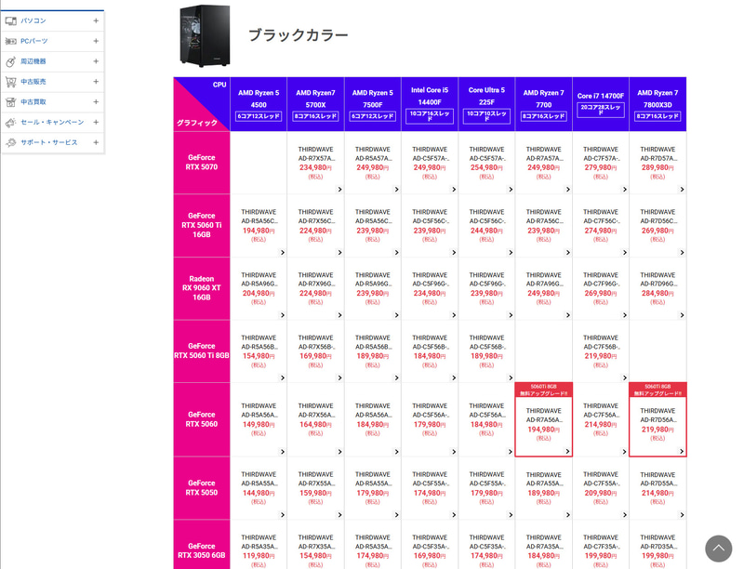This screenshot has width=744, height=569.
Task: Expand the パソコン menu plus sign
Action: tap(96, 20)
